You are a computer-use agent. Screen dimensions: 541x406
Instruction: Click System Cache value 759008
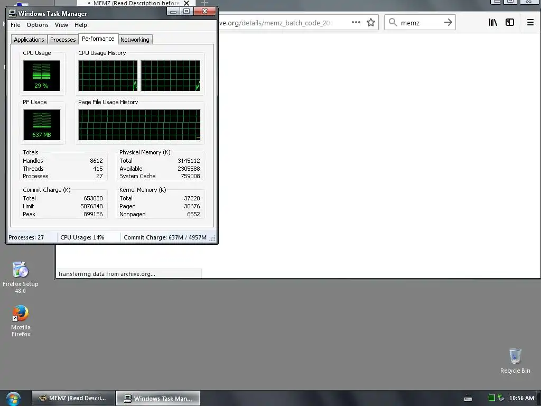tap(190, 176)
